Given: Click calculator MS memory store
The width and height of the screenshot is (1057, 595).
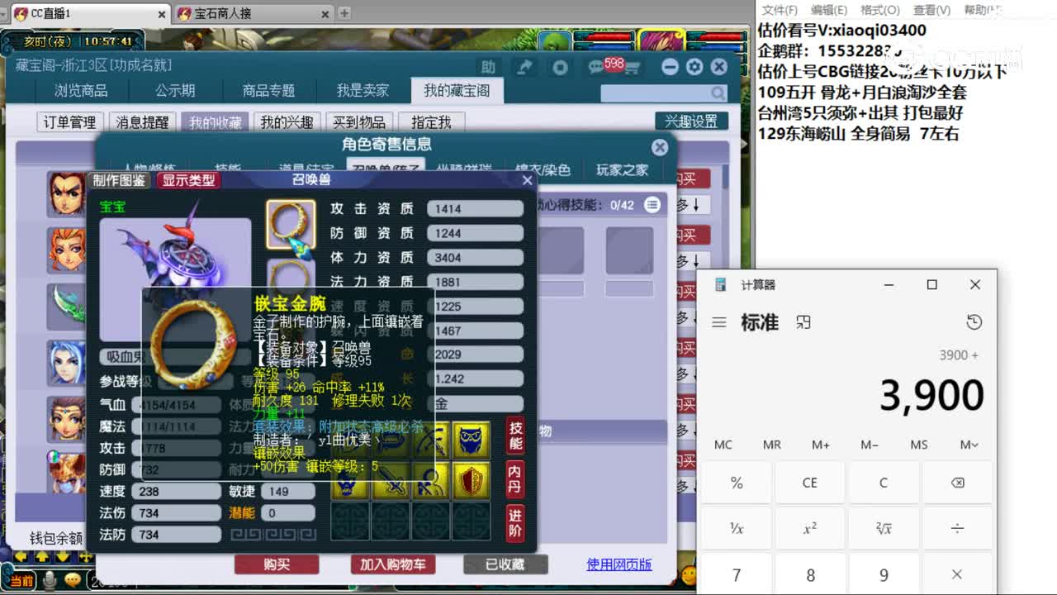Looking at the screenshot, I should point(919,445).
